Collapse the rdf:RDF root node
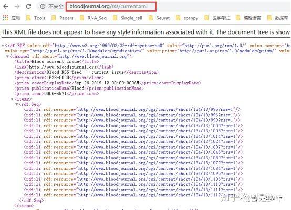 (3, 46)
